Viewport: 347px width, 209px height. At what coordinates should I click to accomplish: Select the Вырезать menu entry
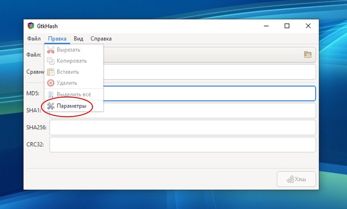point(74,50)
